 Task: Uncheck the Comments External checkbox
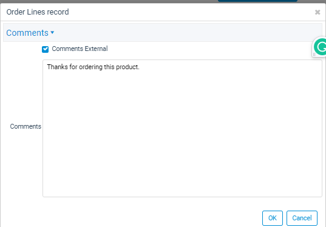tap(45, 49)
